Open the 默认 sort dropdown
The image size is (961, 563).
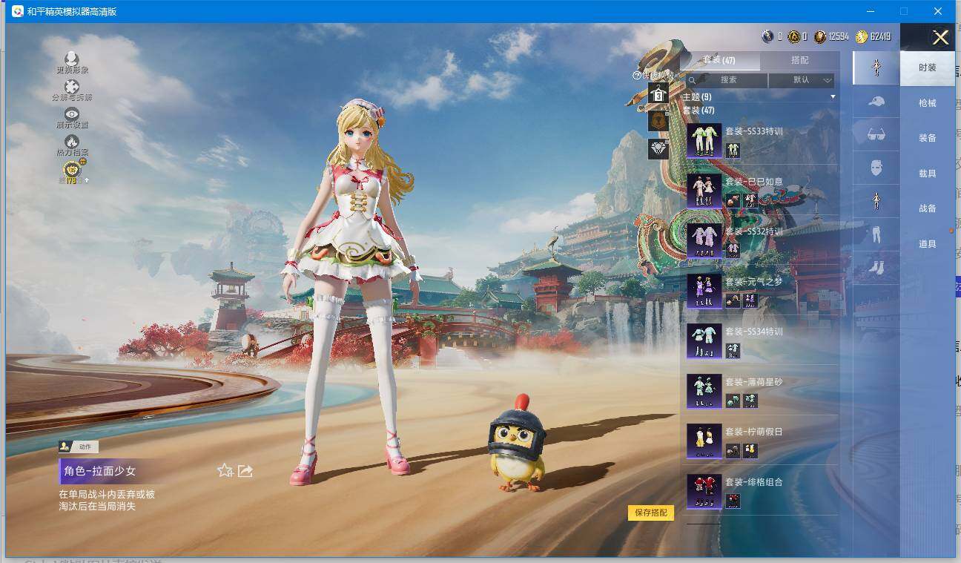pyautogui.click(x=802, y=80)
